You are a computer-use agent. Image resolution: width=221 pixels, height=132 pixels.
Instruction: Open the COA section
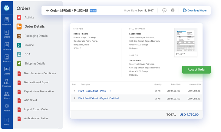pos(28,54)
